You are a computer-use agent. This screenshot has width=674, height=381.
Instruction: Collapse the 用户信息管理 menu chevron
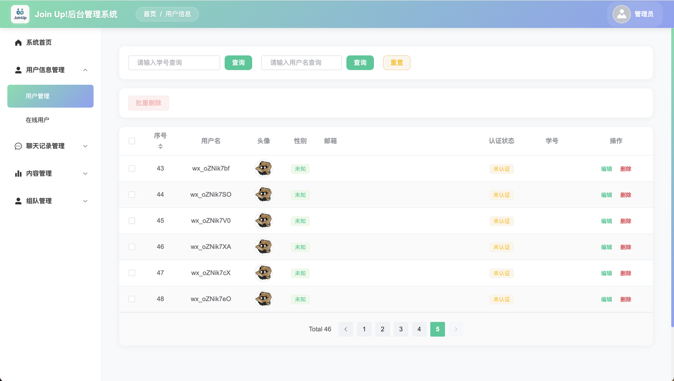(x=85, y=70)
